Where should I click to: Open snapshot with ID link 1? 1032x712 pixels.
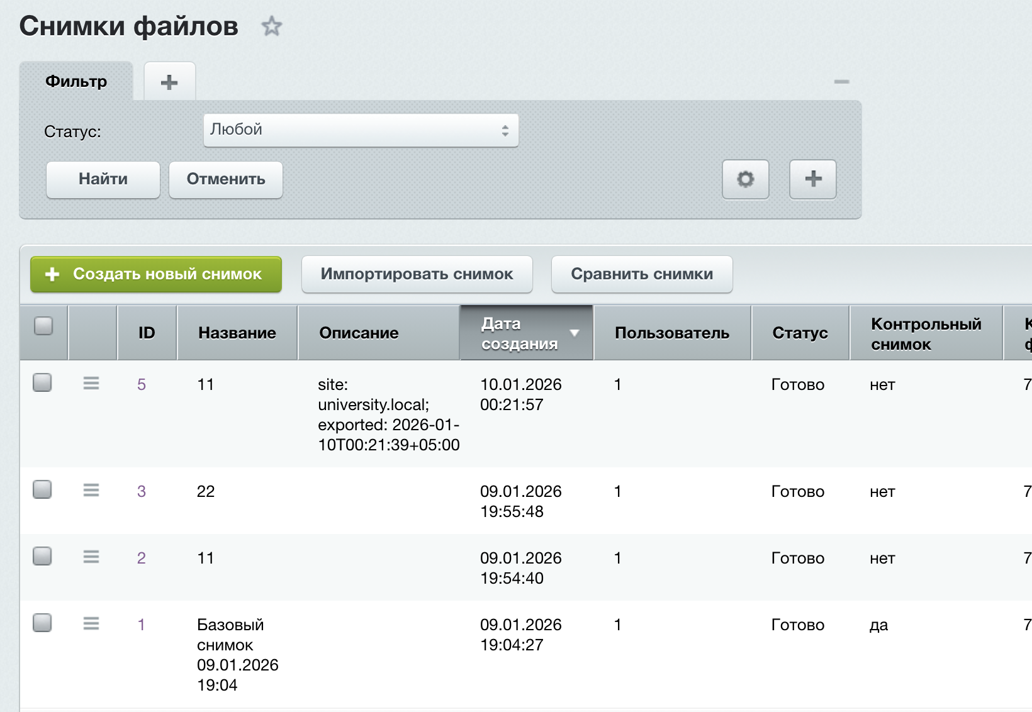point(142,625)
